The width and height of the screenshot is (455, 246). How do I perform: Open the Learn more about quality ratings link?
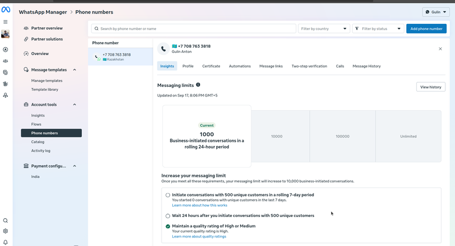pyautogui.click(x=199, y=236)
